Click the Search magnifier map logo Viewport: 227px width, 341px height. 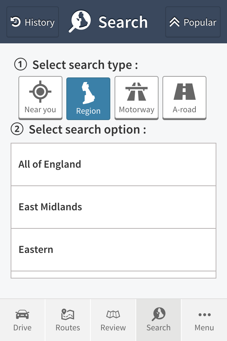[80, 21]
